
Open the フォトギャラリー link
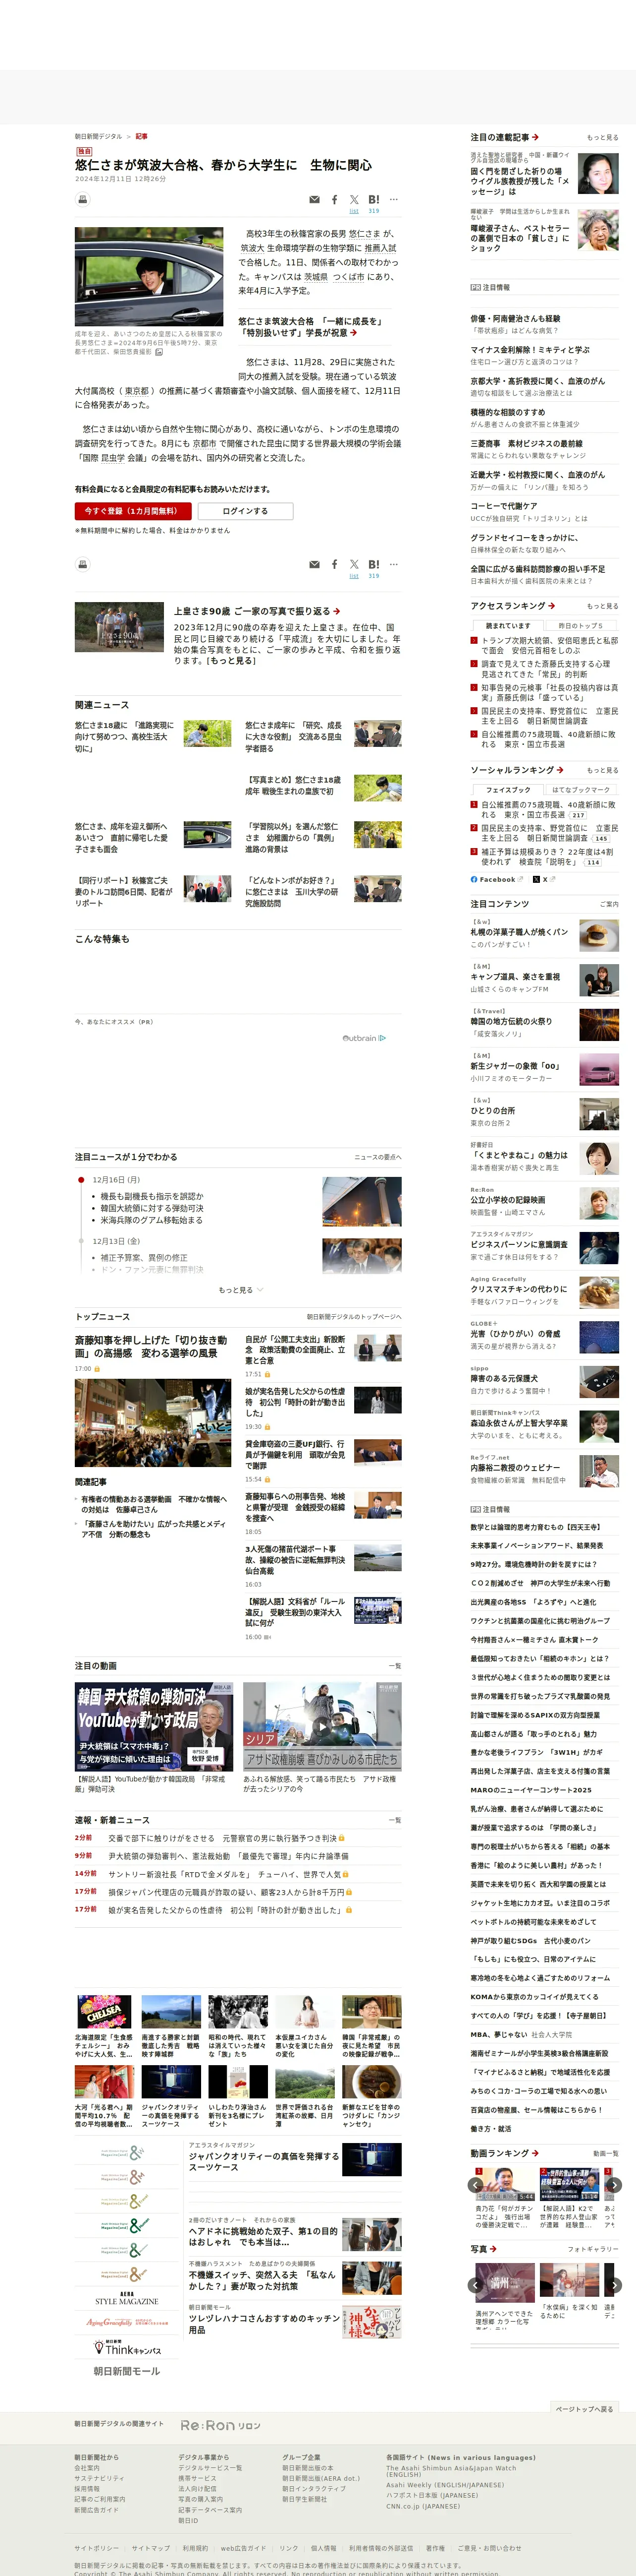(x=593, y=2249)
